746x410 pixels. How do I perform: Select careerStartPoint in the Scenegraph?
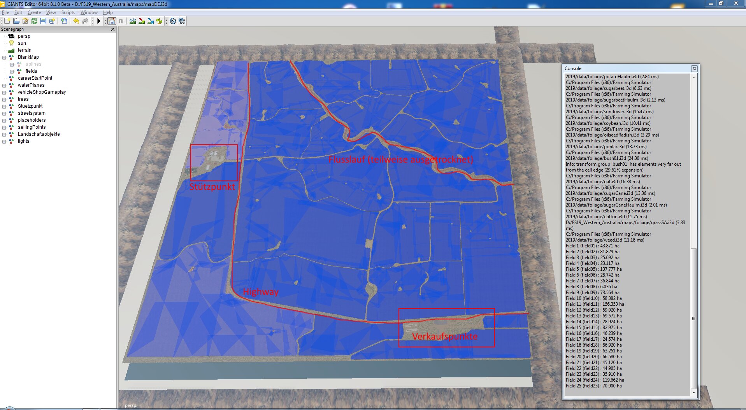pyautogui.click(x=35, y=78)
